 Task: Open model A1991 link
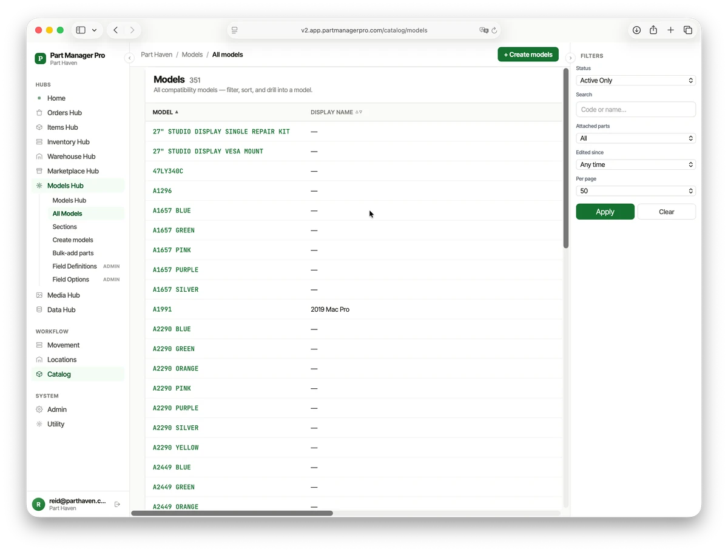(162, 309)
